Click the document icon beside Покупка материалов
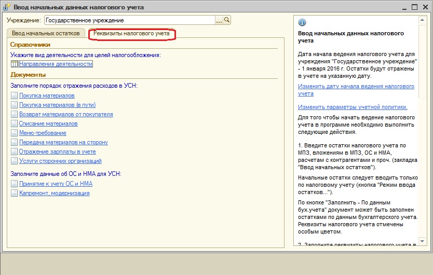Image resolution: width=433 pixels, height=275 pixels. pyautogui.click(x=14, y=96)
